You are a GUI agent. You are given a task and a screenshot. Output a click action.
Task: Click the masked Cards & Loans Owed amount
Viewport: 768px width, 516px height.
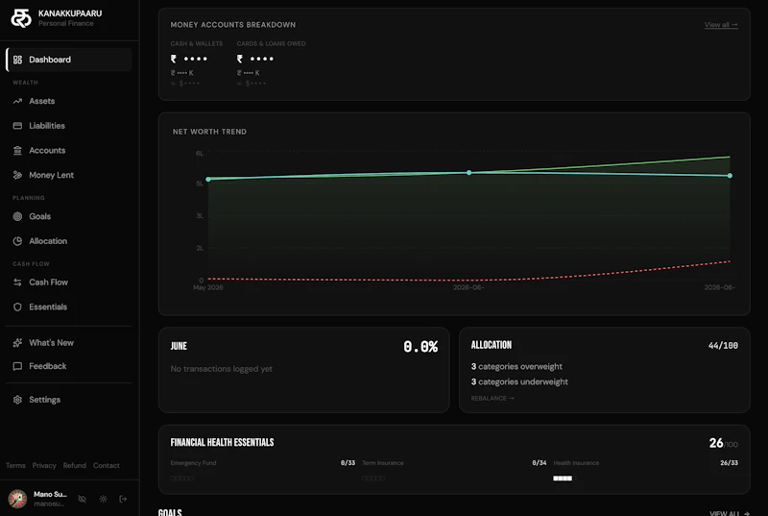click(255, 59)
